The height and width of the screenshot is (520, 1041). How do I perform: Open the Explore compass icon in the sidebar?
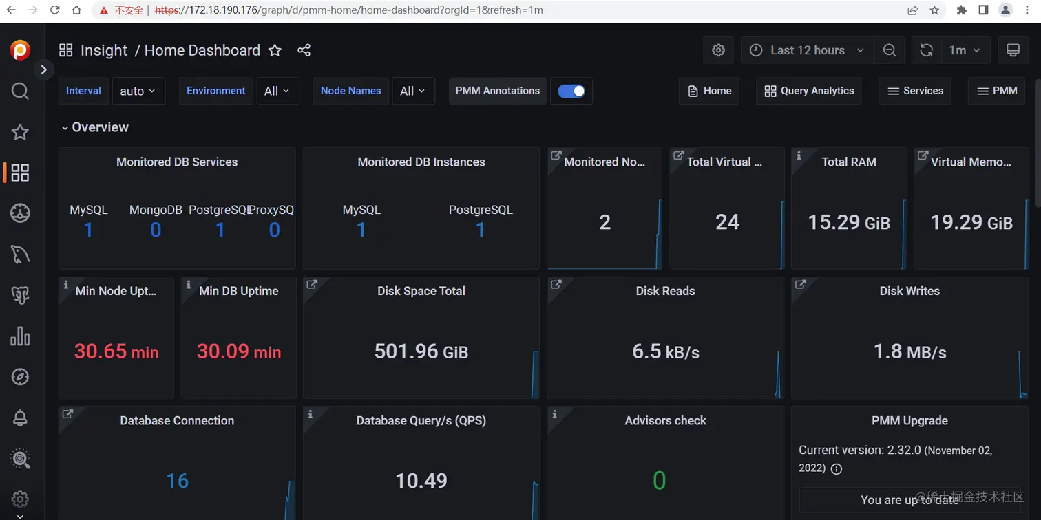[x=21, y=376]
